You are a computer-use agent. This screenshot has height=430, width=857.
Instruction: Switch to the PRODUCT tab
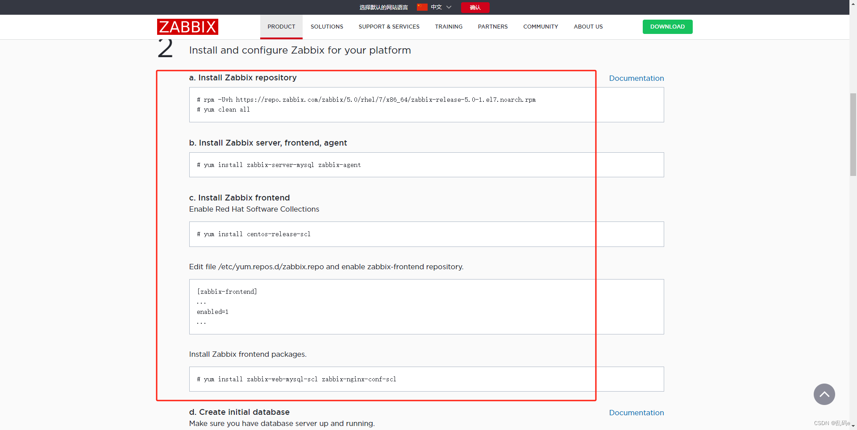(281, 27)
